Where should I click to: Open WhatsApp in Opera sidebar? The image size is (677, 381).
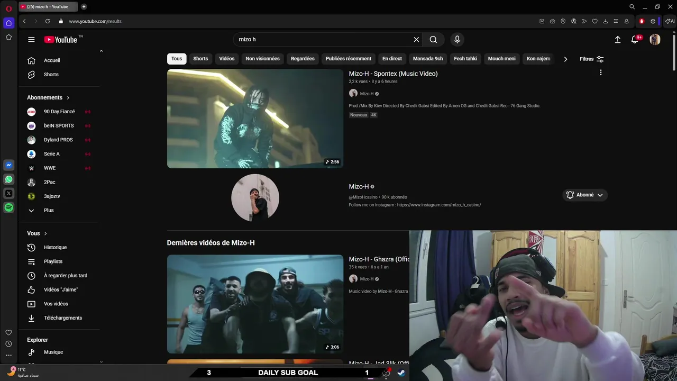coord(8,179)
